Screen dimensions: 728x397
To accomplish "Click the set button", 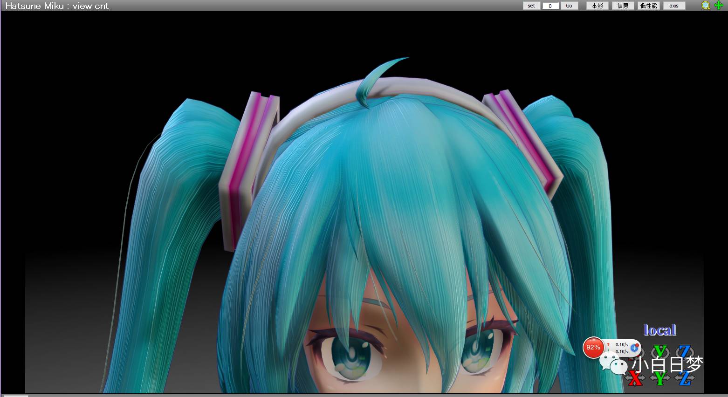I will [531, 6].
